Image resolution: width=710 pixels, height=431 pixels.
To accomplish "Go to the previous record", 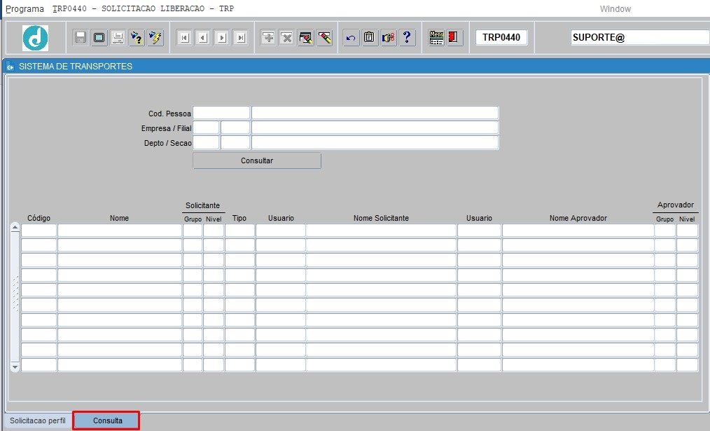I will click(203, 38).
